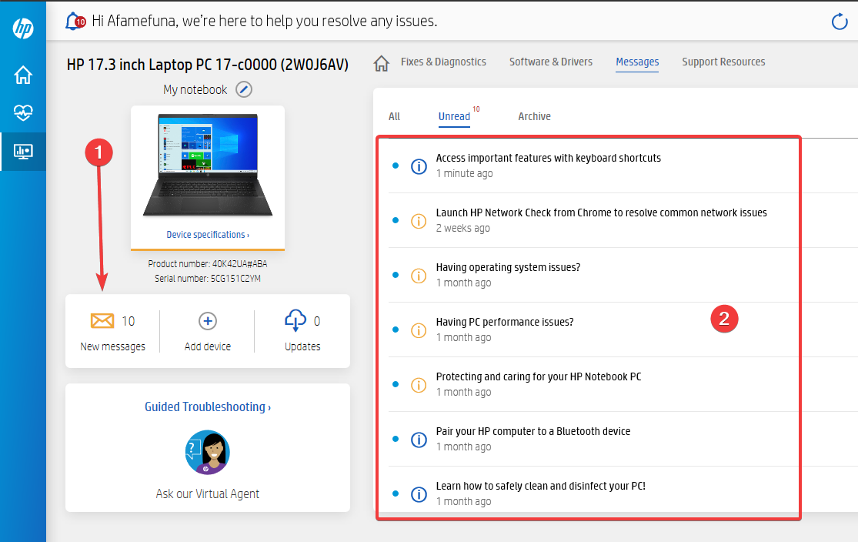Click the '1 minute ago' timestamp
The height and width of the screenshot is (542, 858).
click(x=464, y=173)
